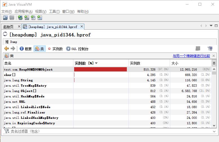
Task: Click the Load core dump toolbar icon
Action: [33, 18]
